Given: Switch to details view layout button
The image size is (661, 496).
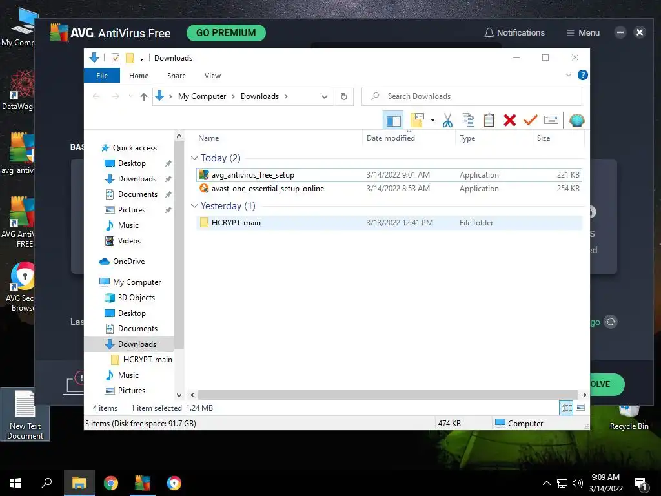Looking at the screenshot, I should pyautogui.click(x=566, y=408).
